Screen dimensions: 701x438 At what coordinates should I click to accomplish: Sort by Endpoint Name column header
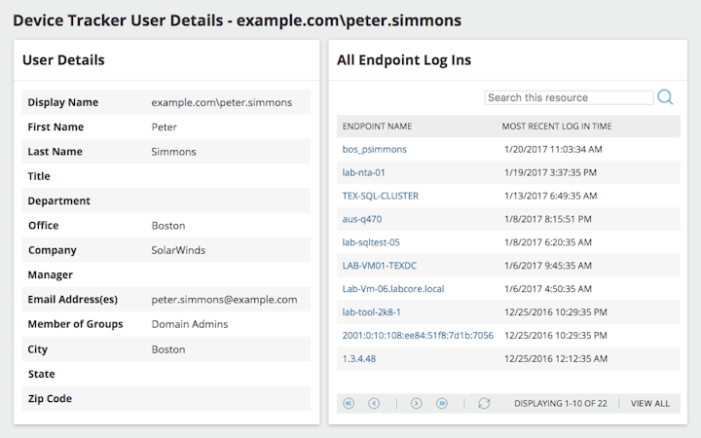378,127
